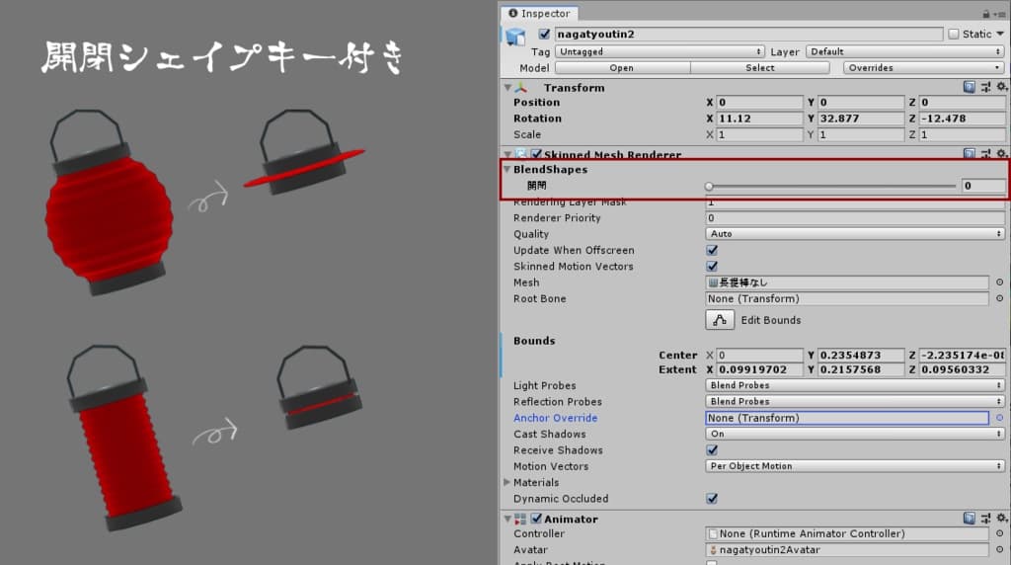Open Transform component gear settings menu
1011x565 pixels.
1001,87
